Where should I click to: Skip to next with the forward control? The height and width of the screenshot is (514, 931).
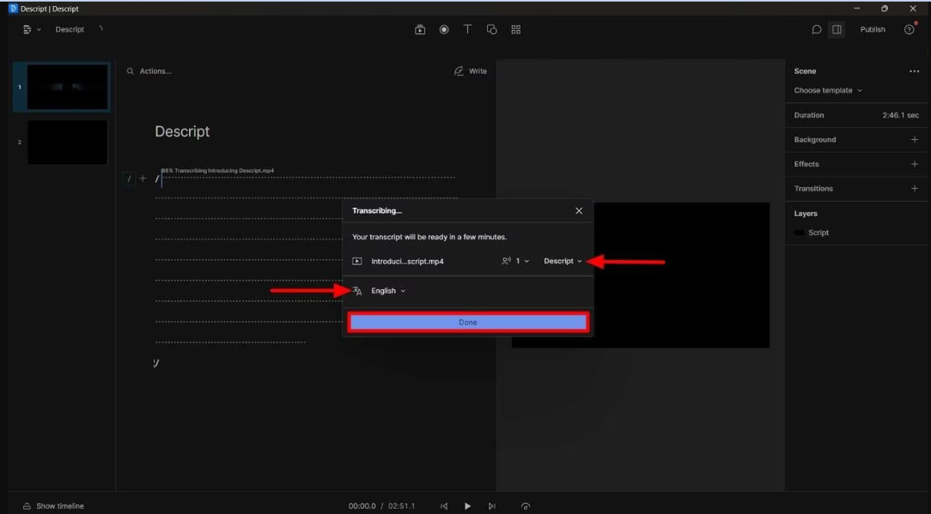[491, 506]
